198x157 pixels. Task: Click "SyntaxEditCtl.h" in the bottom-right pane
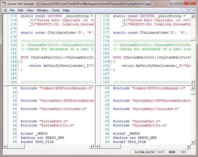(x=149, y=125)
